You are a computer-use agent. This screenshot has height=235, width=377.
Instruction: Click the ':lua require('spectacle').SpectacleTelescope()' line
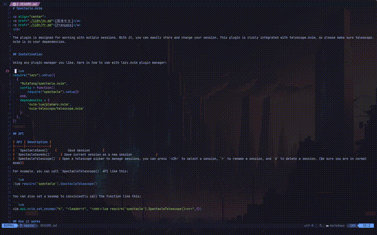pos(55,184)
